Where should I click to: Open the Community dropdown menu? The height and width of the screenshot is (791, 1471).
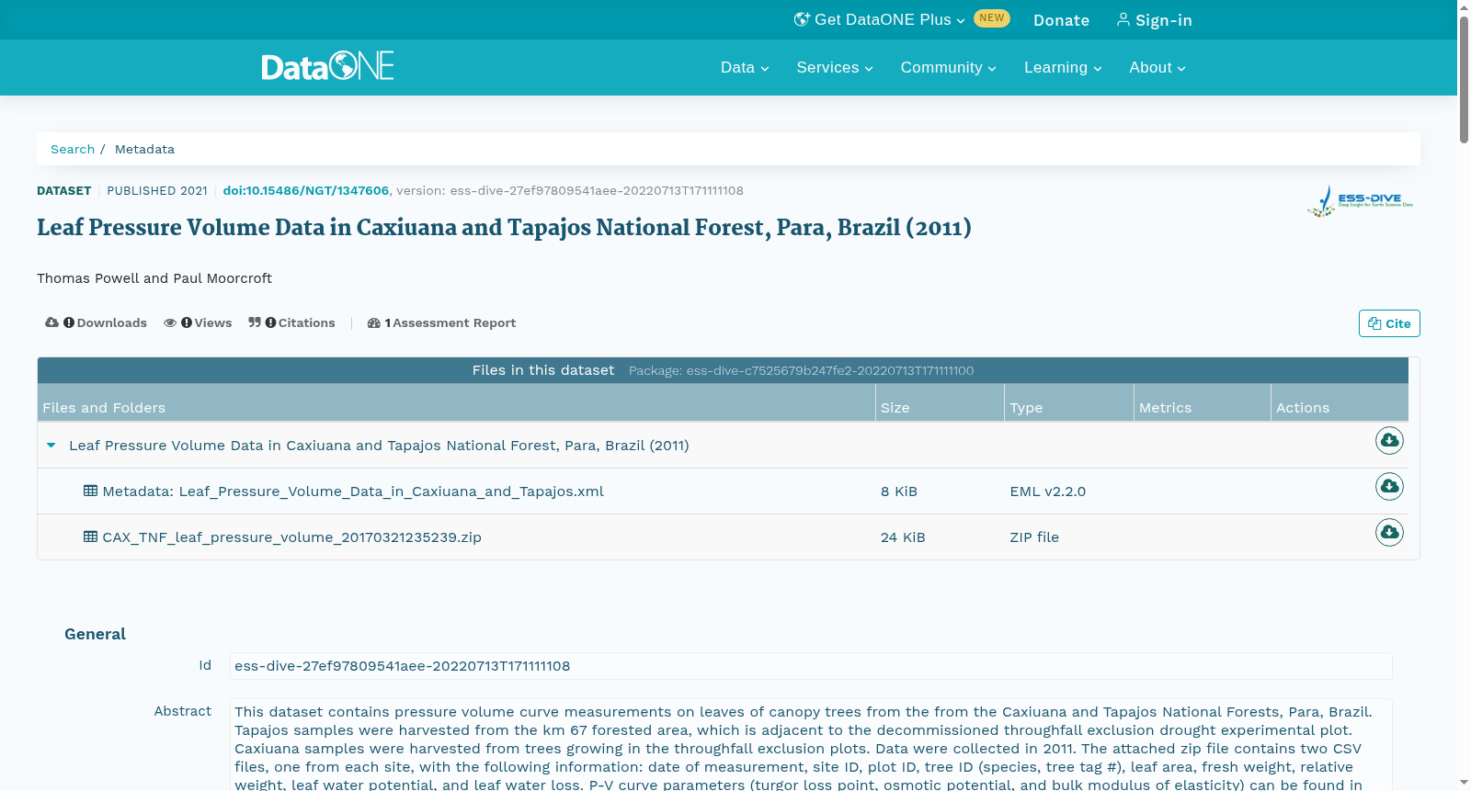pos(948,68)
